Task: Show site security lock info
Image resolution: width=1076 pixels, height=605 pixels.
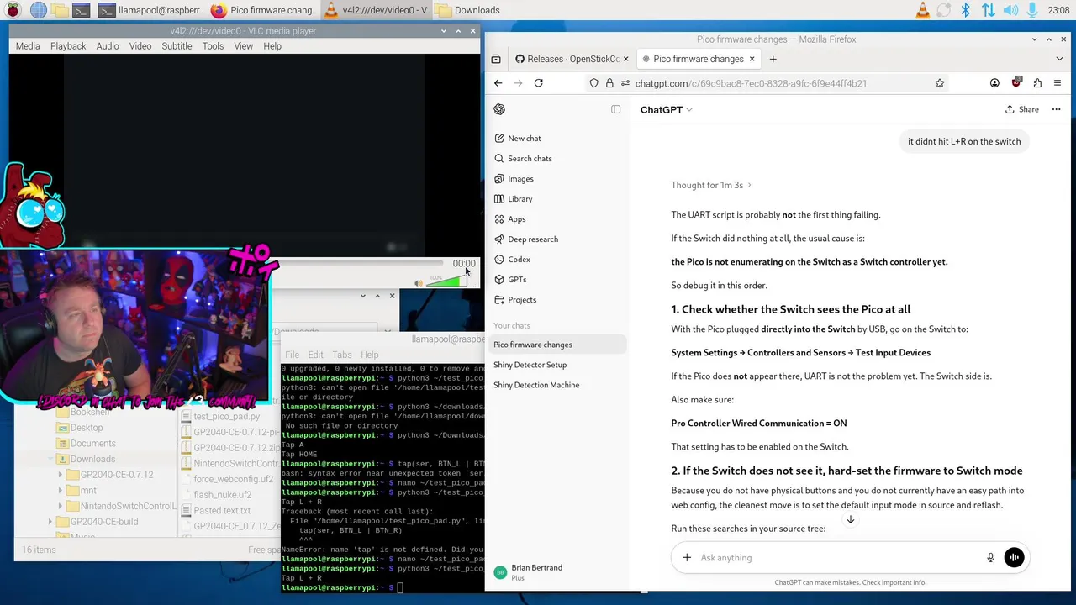Action: pos(609,83)
